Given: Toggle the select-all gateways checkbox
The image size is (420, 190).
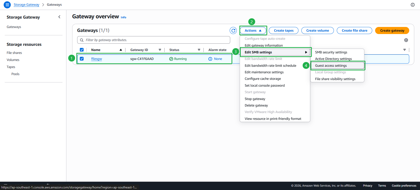Looking at the screenshot, I should pyautogui.click(x=82, y=50).
